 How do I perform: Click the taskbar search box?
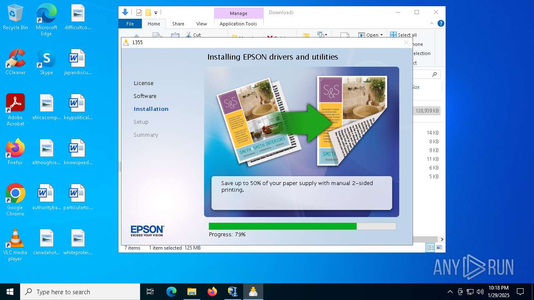pyautogui.click(x=80, y=292)
